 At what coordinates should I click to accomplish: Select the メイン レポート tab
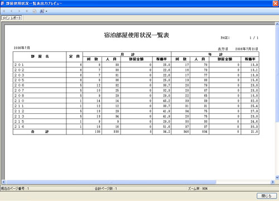[x=12, y=18]
